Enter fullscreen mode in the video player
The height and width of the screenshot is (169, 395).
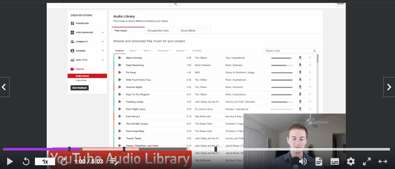(x=366, y=161)
